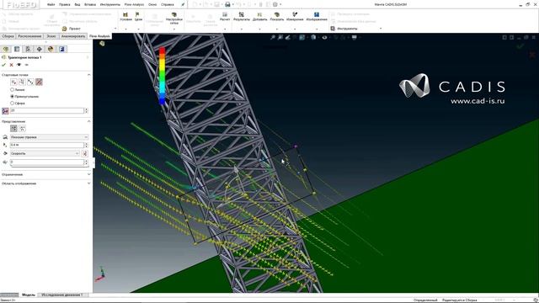Open the Цели (goals) ribbon tool
This screenshot has height=303, width=539.
(138, 17)
